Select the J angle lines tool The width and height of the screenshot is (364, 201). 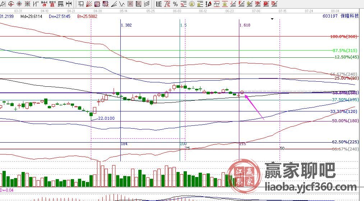[233, 4]
